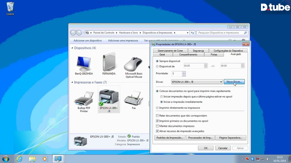Select the Disponível de radio button
291x163 pixels.
coord(157,67)
